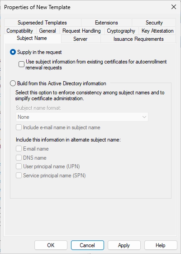Switch to the Superseded Templates tab
The image size is (181, 254).
click(42, 23)
